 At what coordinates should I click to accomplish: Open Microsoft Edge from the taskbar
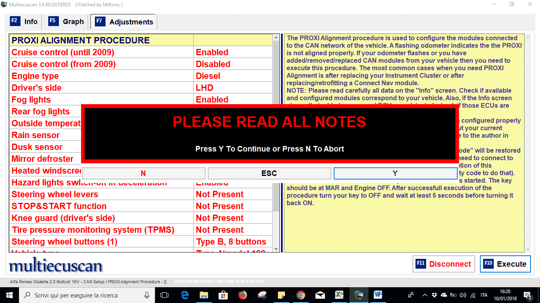(185, 295)
